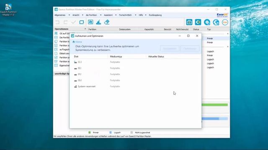Open the Cleanup and Optimization broom icon
The width and height of the screenshot is (268, 150).
99,22
